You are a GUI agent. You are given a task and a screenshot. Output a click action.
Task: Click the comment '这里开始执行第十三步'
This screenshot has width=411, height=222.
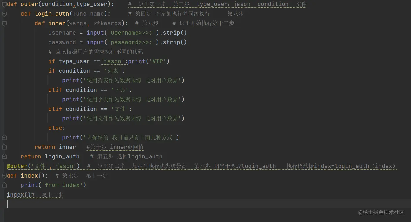tap(203, 23)
